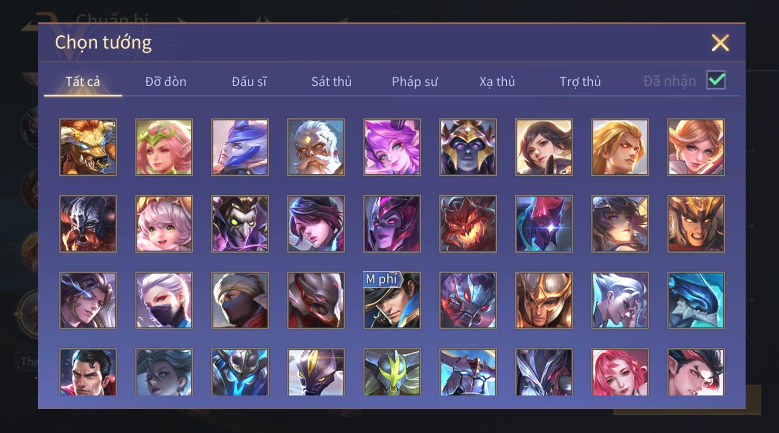Switch to the Đỡ đòn tab
This screenshot has height=433, width=779.
[166, 82]
